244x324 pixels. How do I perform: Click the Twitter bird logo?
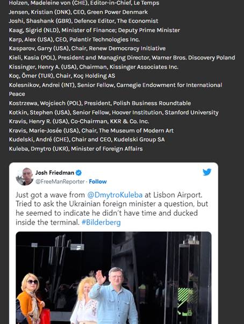207,172
